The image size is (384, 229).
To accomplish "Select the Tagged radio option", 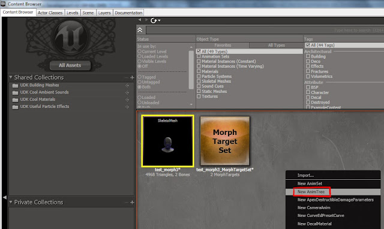I will [x=140, y=77].
